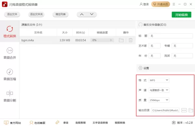Open 文字语音转换 text-to-speech tool
This screenshot has width=195, height=126.
(100, 123)
